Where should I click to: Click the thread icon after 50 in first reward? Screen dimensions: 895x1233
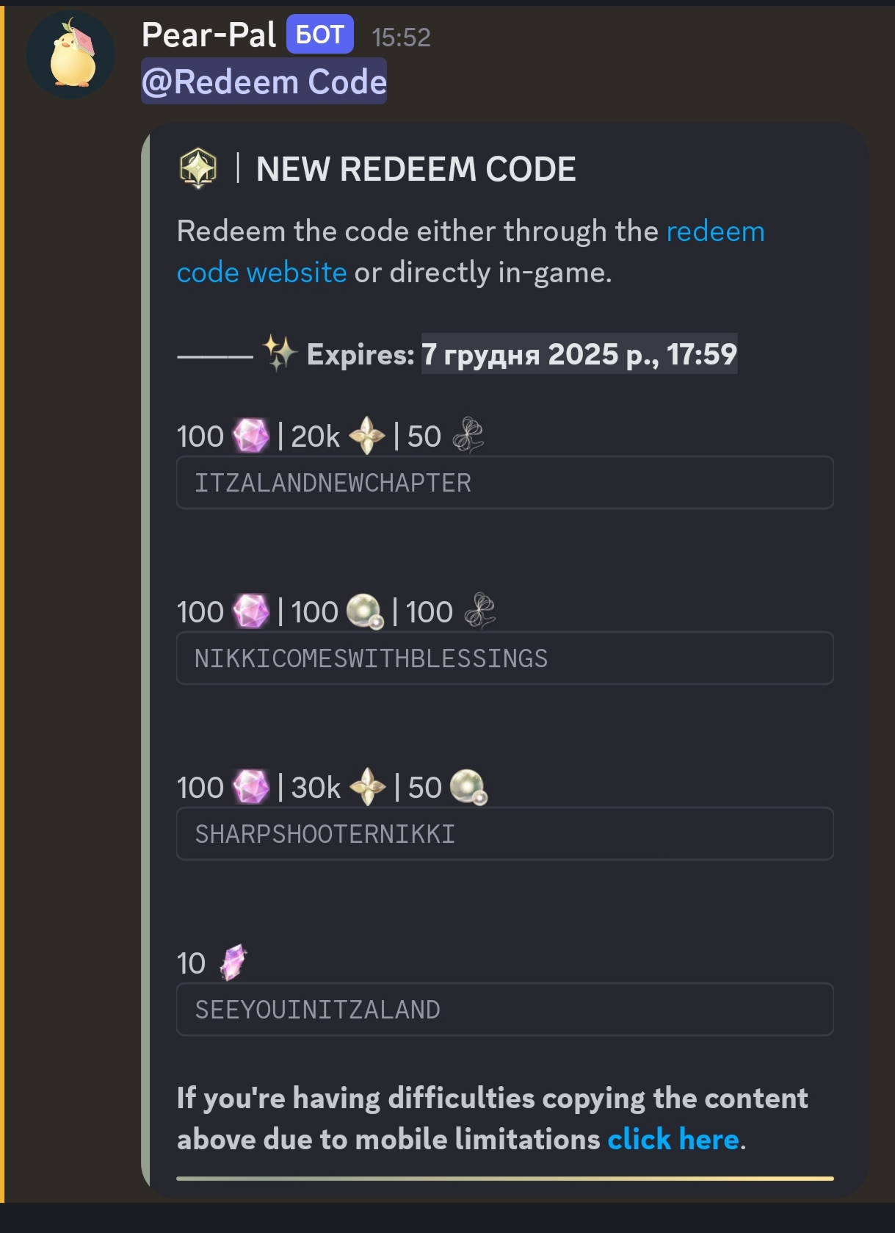point(468,436)
